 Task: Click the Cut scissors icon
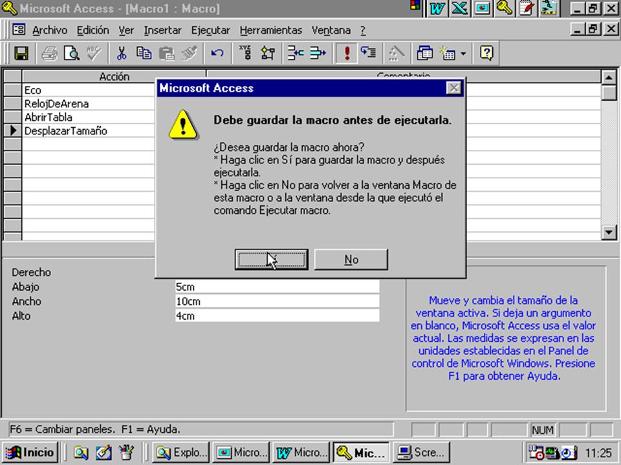(122, 53)
